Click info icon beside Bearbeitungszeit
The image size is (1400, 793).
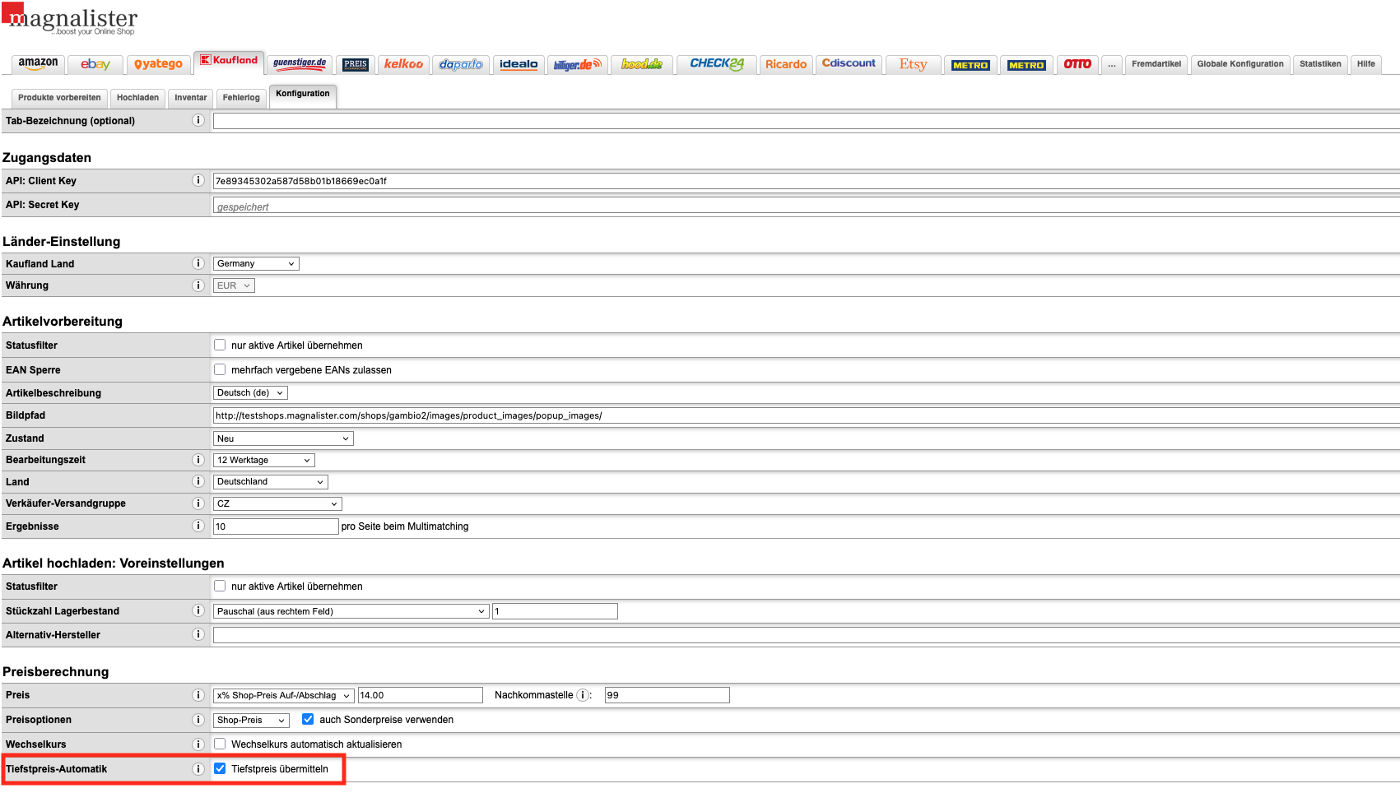pos(198,460)
